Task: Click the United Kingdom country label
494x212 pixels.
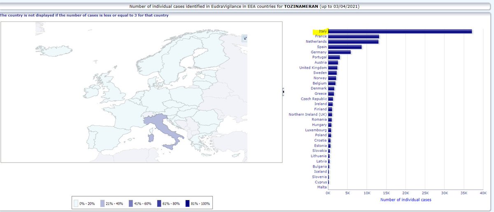Action: click(313, 68)
